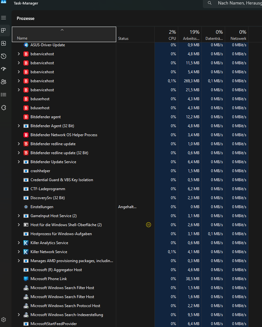Expand Bitdefender Agent (32 Bit)

[x=19, y=126]
